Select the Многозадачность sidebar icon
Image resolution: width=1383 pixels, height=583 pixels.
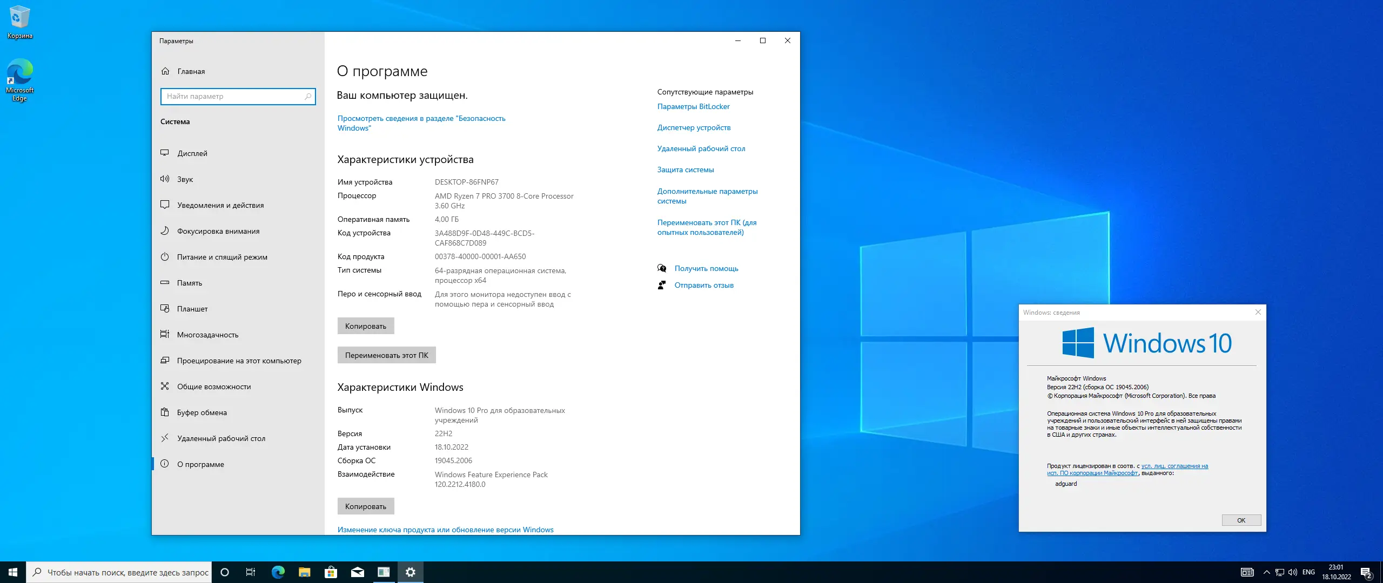[x=165, y=334]
